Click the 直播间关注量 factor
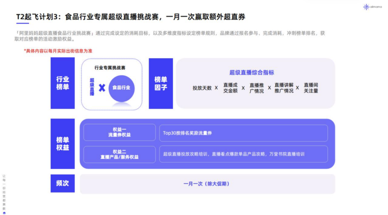The image size is (388, 215). click(x=311, y=88)
